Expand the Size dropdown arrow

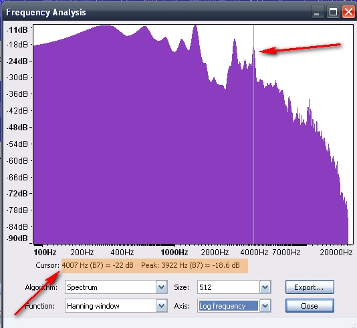[265, 287]
